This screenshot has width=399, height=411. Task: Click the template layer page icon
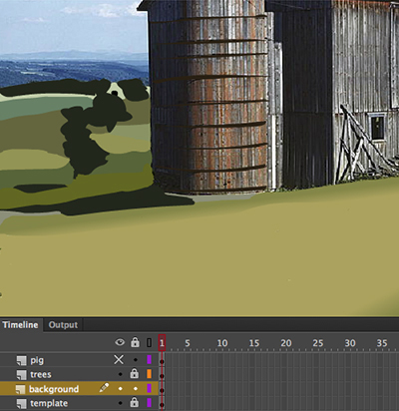(22, 404)
